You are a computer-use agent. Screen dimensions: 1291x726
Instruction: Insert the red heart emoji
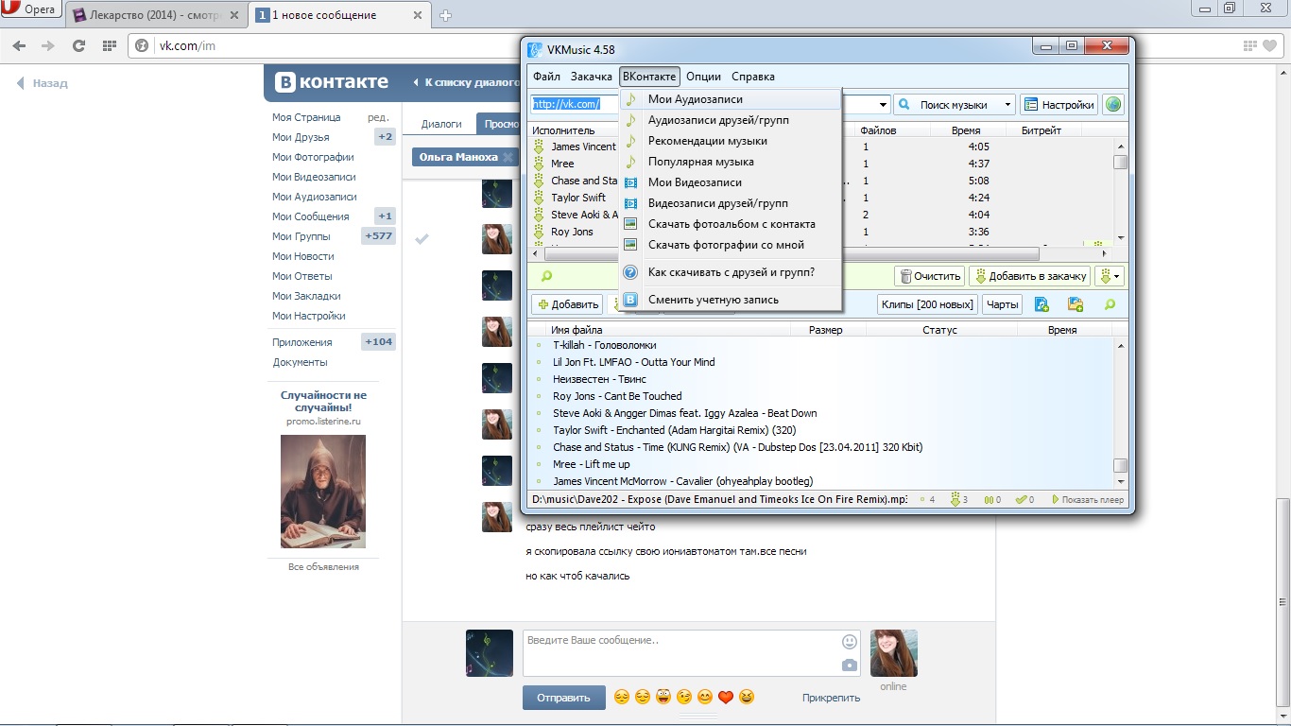[x=726, y=698]
